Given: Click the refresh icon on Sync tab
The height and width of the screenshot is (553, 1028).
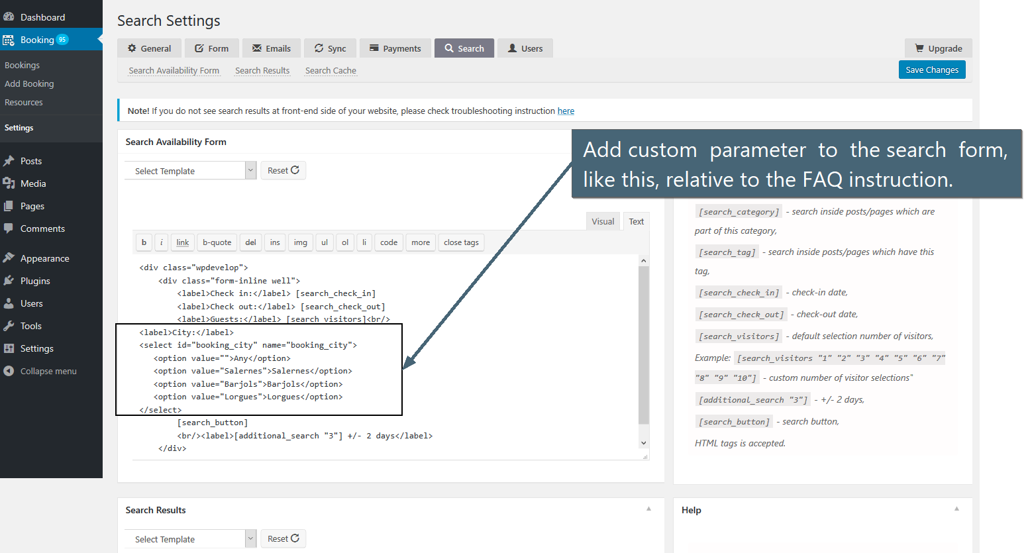Looking at the screenshot, I should pyautogui.click(x=319, y=48).
